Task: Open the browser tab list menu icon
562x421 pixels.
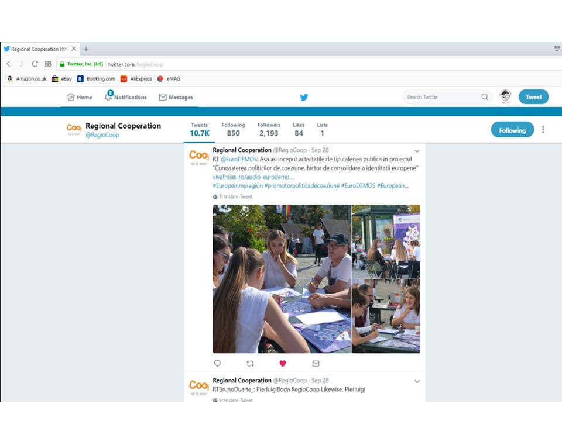Action: pos(557,49)
